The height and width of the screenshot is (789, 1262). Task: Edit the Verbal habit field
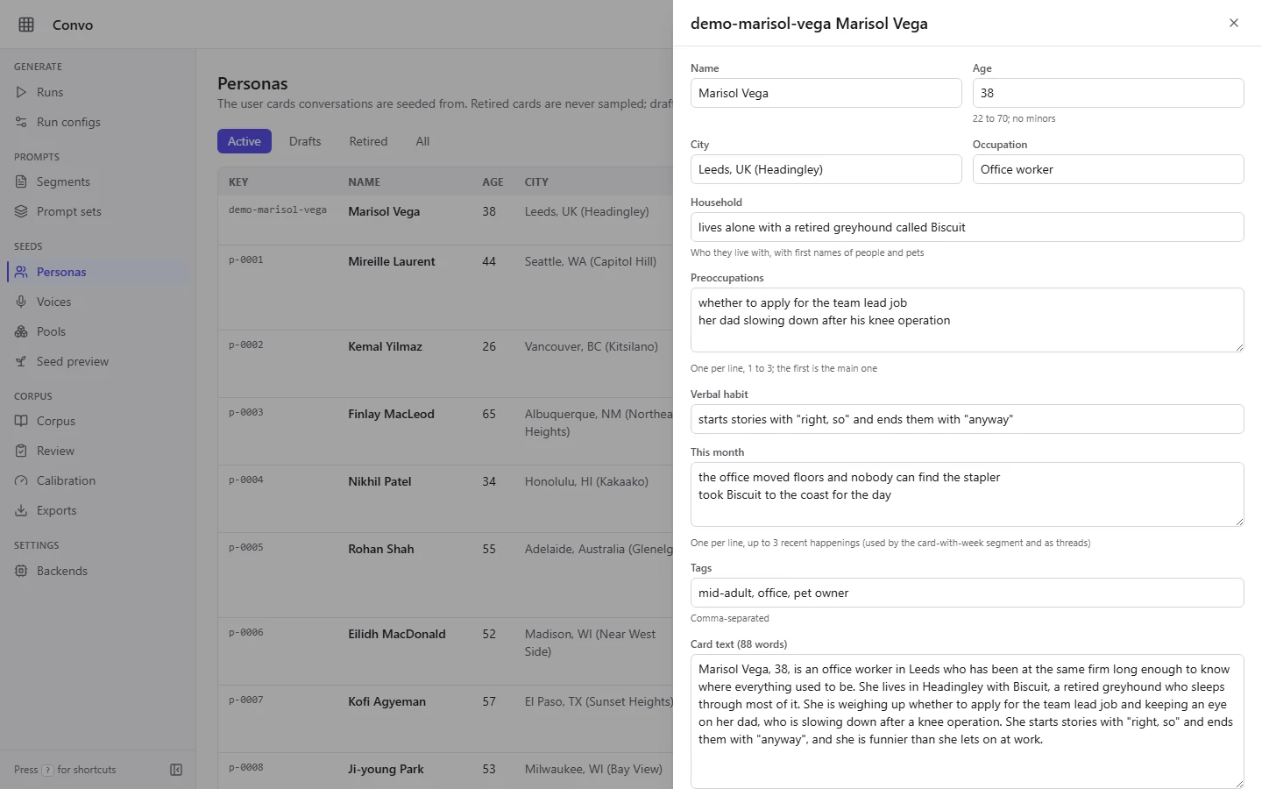click(967, 419)
